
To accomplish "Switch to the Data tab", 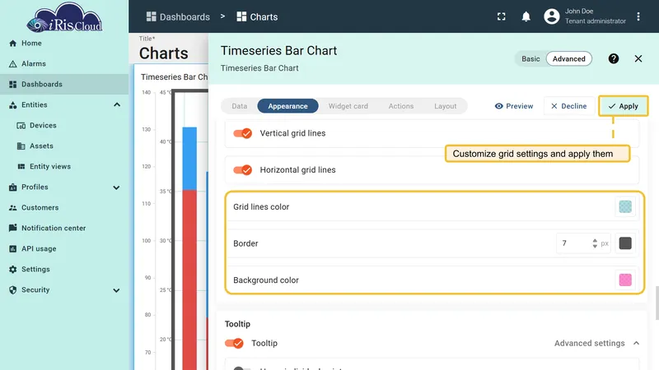I will (240, 106).
